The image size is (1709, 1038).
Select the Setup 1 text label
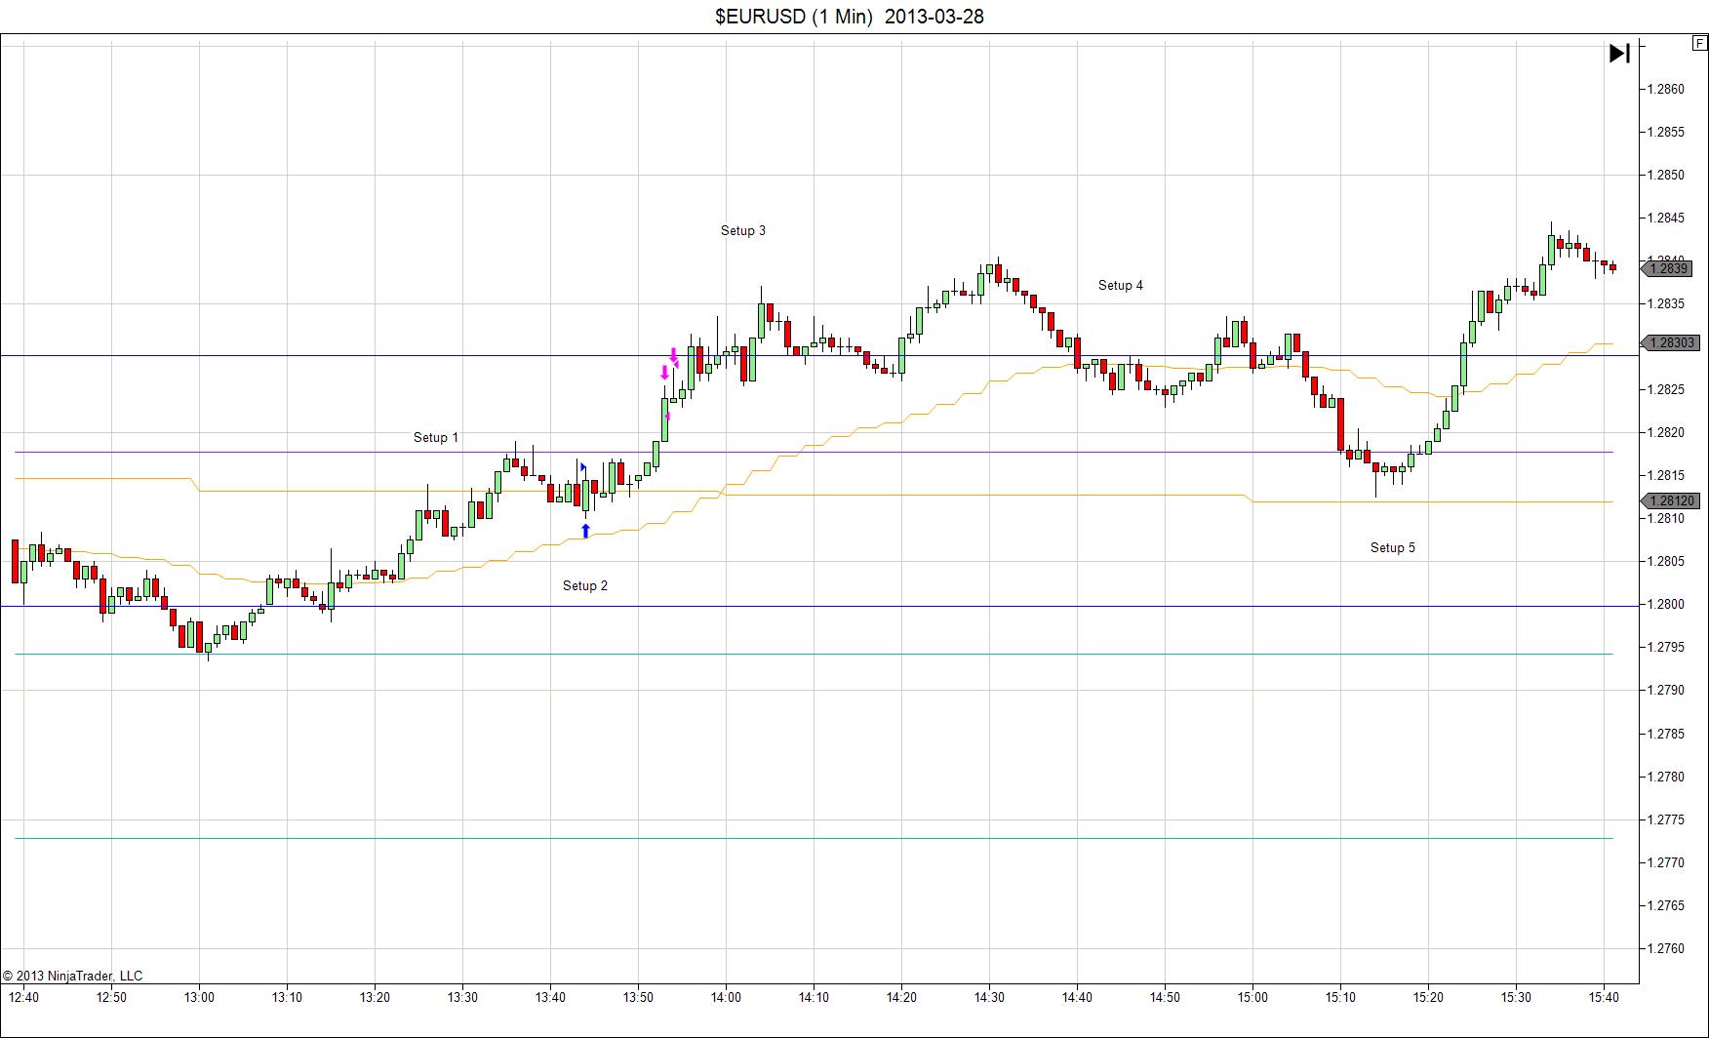point(436,437)
